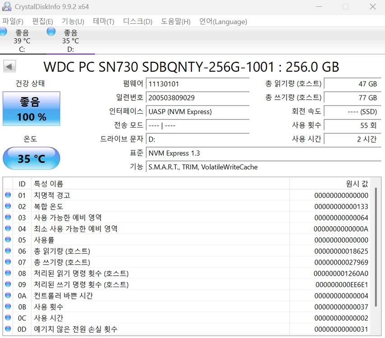Viewport: 385px width, 338px height.
Task: Open the 테마(T) menu
Action: pyautogui.click(x=103, y=22)
